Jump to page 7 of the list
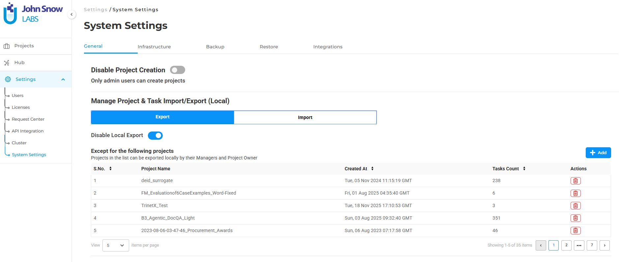The height and width of the screenshot is (262, 619). (x=592, y=246)
